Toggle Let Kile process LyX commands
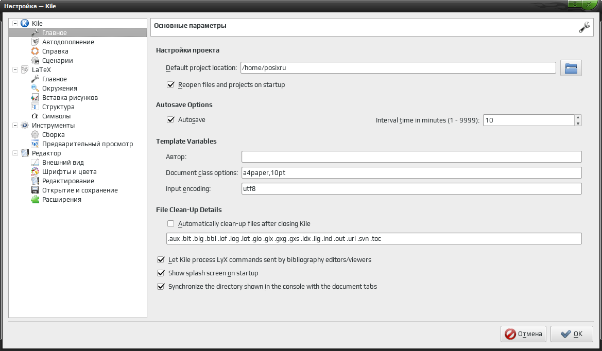 (x=161, y=260)
